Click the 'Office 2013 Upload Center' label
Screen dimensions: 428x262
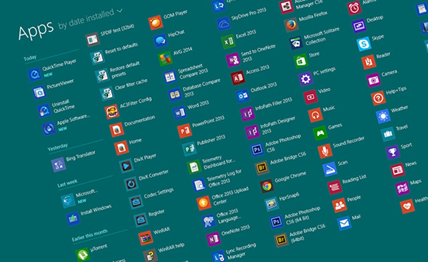230,196
